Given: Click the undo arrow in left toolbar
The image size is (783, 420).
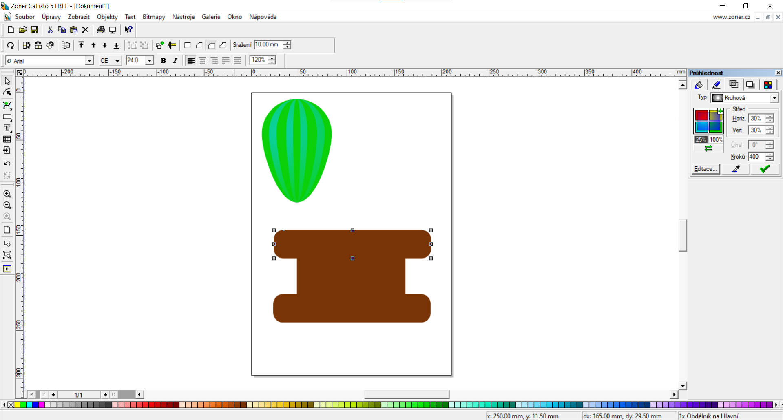Looking at the screenshot, I should (x=7, y=164).
